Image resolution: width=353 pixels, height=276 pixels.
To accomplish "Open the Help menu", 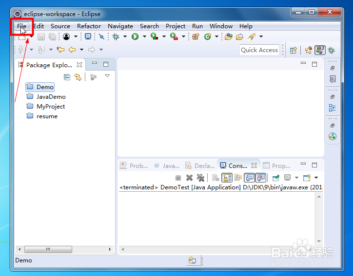I will 246,26.
